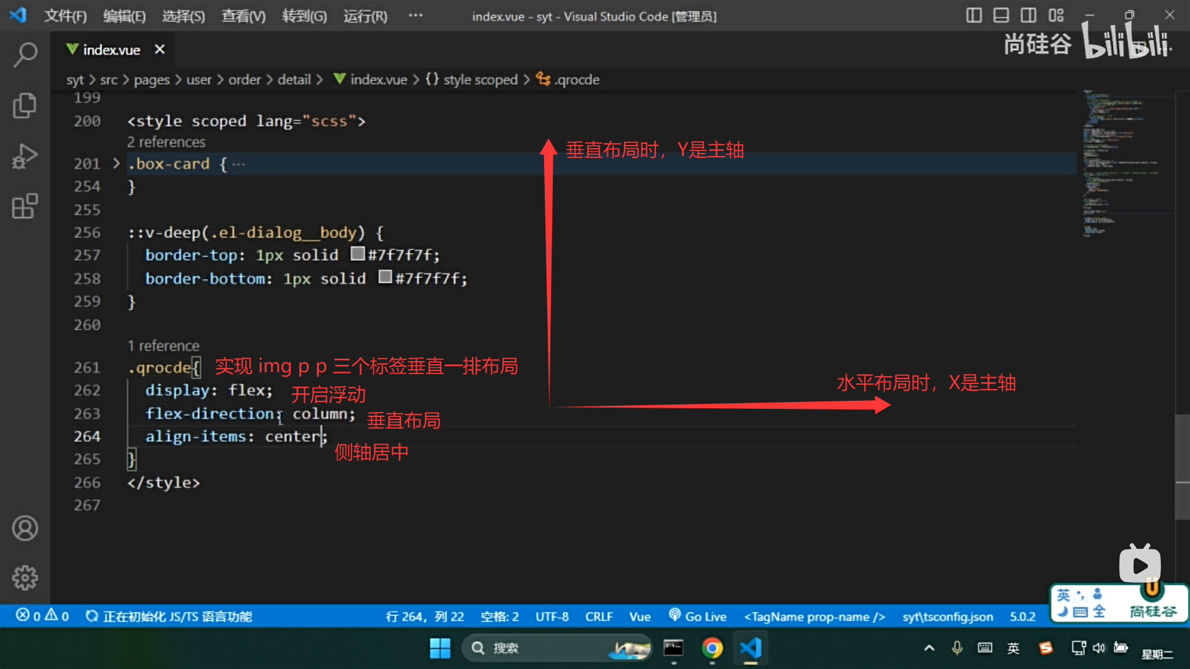
Task: Toggle primary side bar layout button
Action: [974, 15]
